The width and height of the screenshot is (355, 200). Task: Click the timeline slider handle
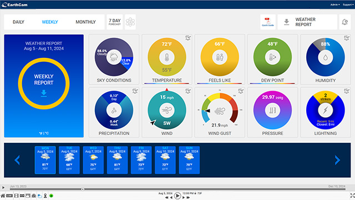click(83, 189)
